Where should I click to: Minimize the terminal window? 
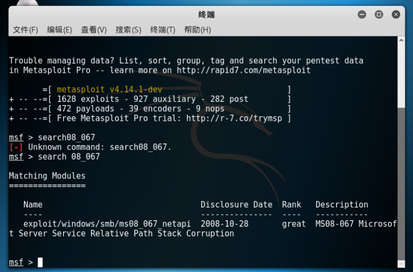coord(362,14)
